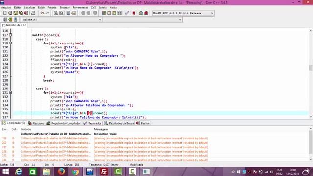Open Internet Explorer from taskbar
The width and height of the screenshot is (313, 176).
[19, 172]
